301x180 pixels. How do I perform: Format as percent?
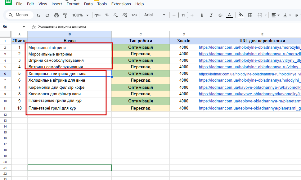[107, 15]
